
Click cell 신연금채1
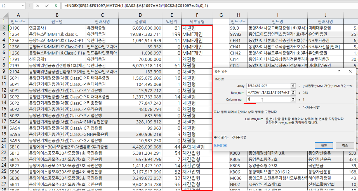pyautogui.click(x=57, y=59)
